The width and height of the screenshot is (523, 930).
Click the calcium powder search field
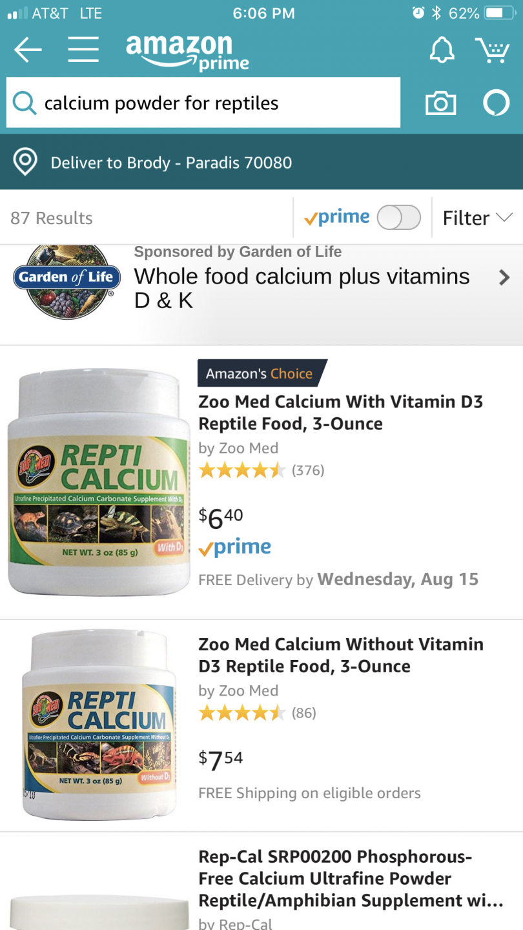click(x=213, y=103)
